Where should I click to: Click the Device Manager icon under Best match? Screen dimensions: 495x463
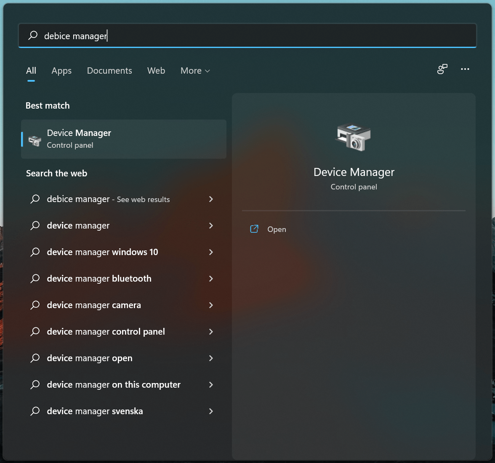click(35, 139)
